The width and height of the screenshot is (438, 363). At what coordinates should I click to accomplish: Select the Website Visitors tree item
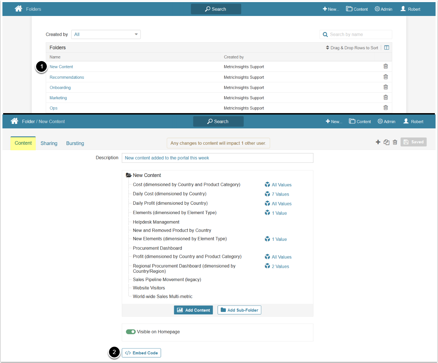click(149, 288)
